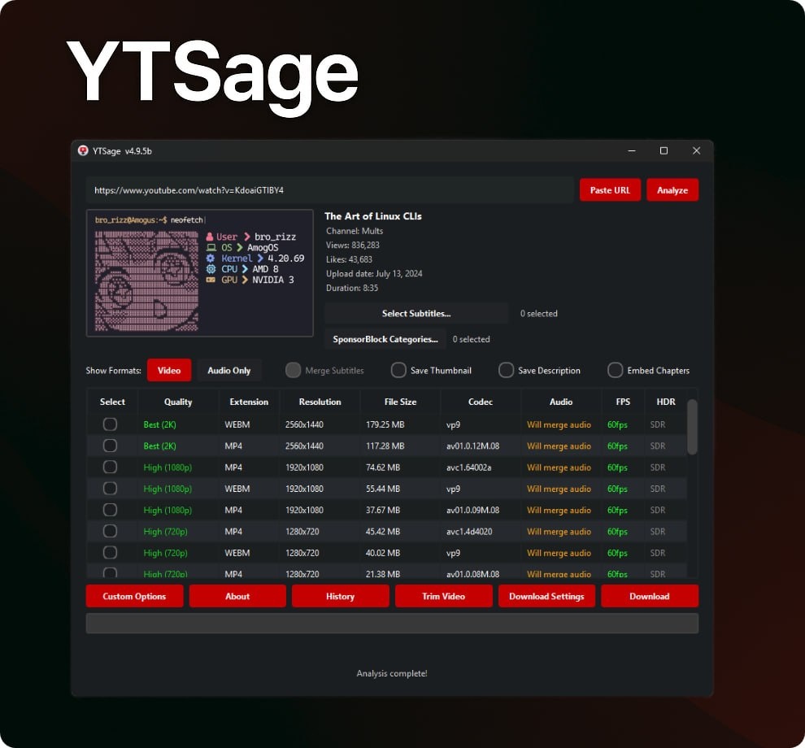
Task: Click the video thumbnail preview
Action: [x=200, y=273]
